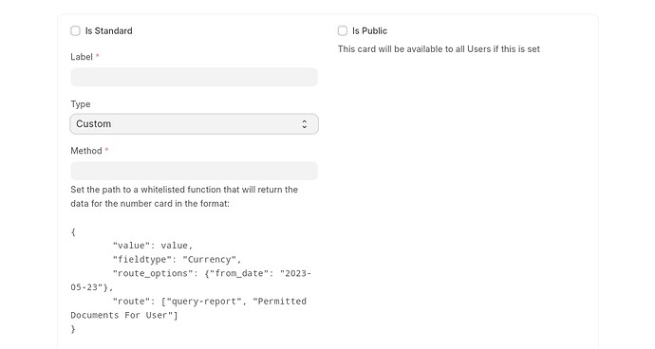This screenshot has width=655, height=349.
Task: Open the Type dropdown showing Custom
Action: tap(195, 124)
